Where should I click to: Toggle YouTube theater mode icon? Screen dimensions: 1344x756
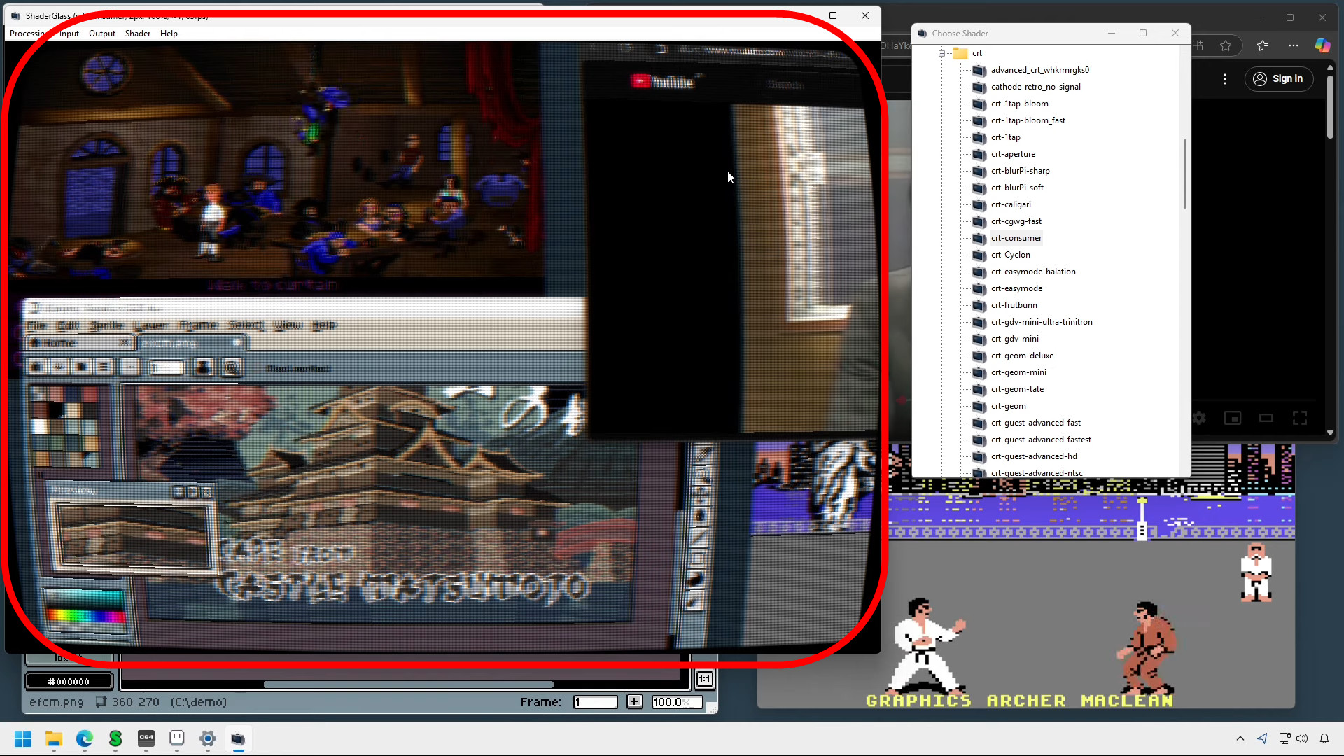[1266, 418]
